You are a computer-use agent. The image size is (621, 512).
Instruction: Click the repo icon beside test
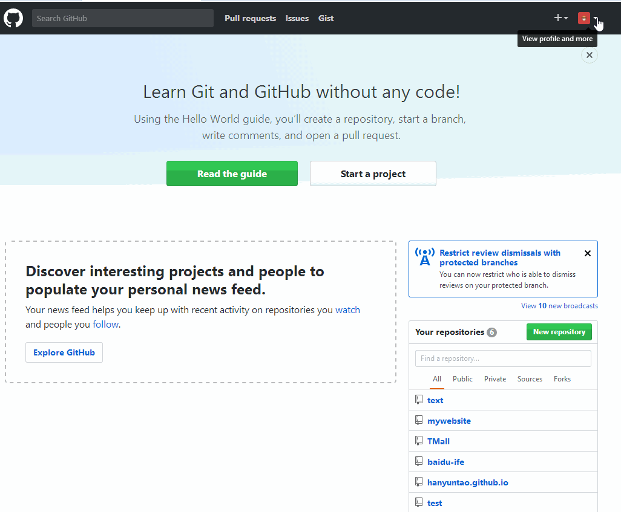[x=419, y=502]
